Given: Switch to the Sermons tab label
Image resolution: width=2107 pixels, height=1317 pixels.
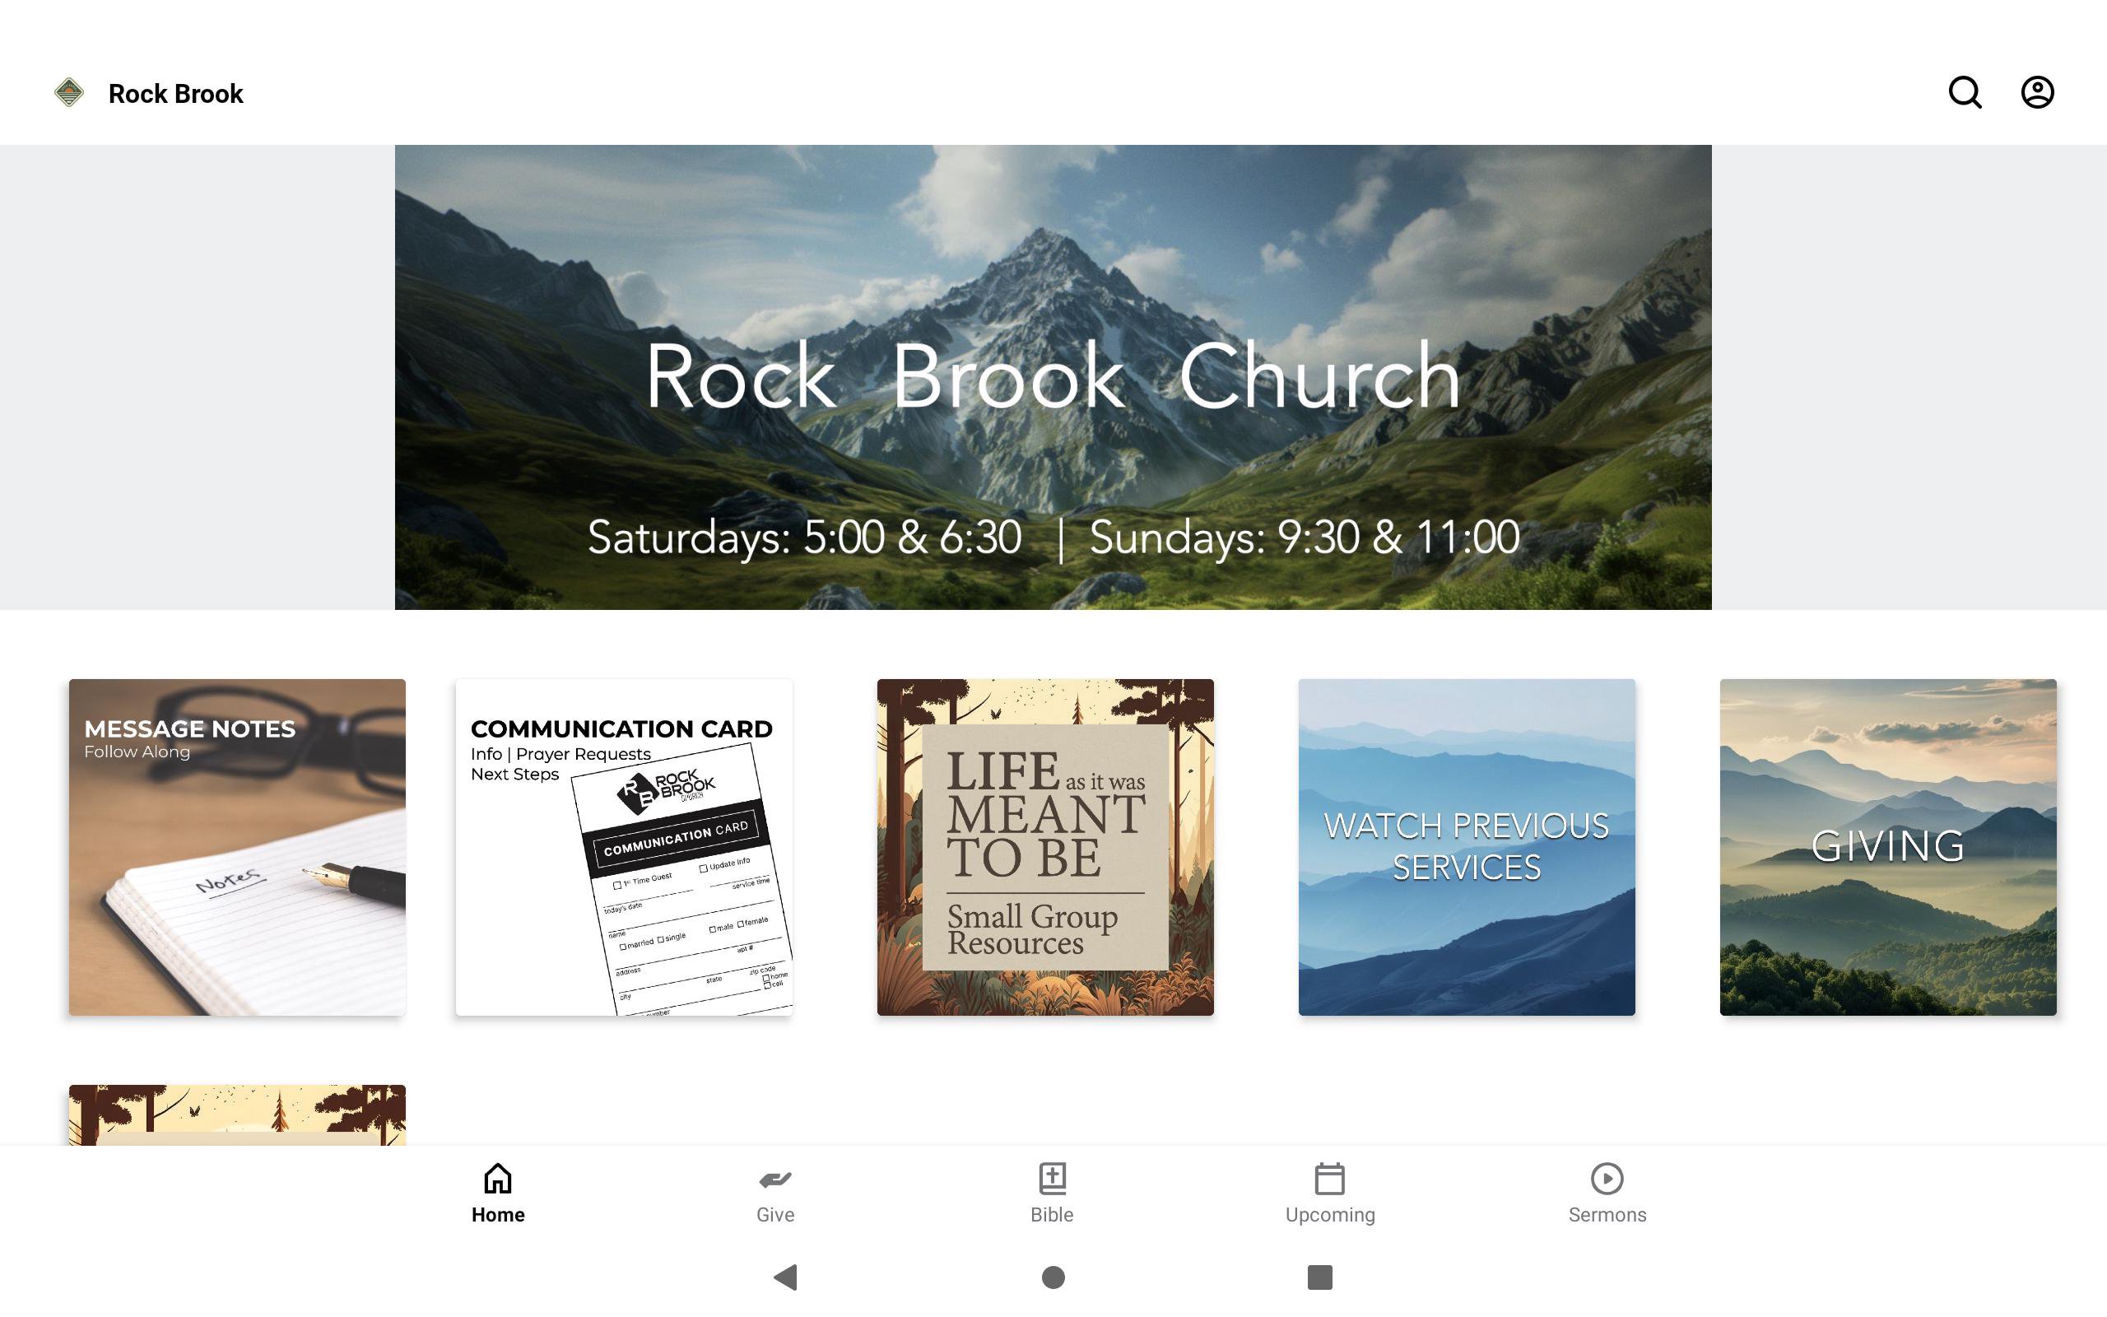Looking at the screenshot, I should [1607, 1215].
